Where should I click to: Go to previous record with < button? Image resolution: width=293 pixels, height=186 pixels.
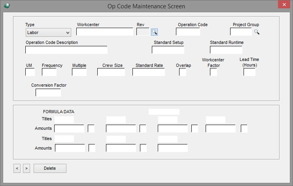point(17,169)
